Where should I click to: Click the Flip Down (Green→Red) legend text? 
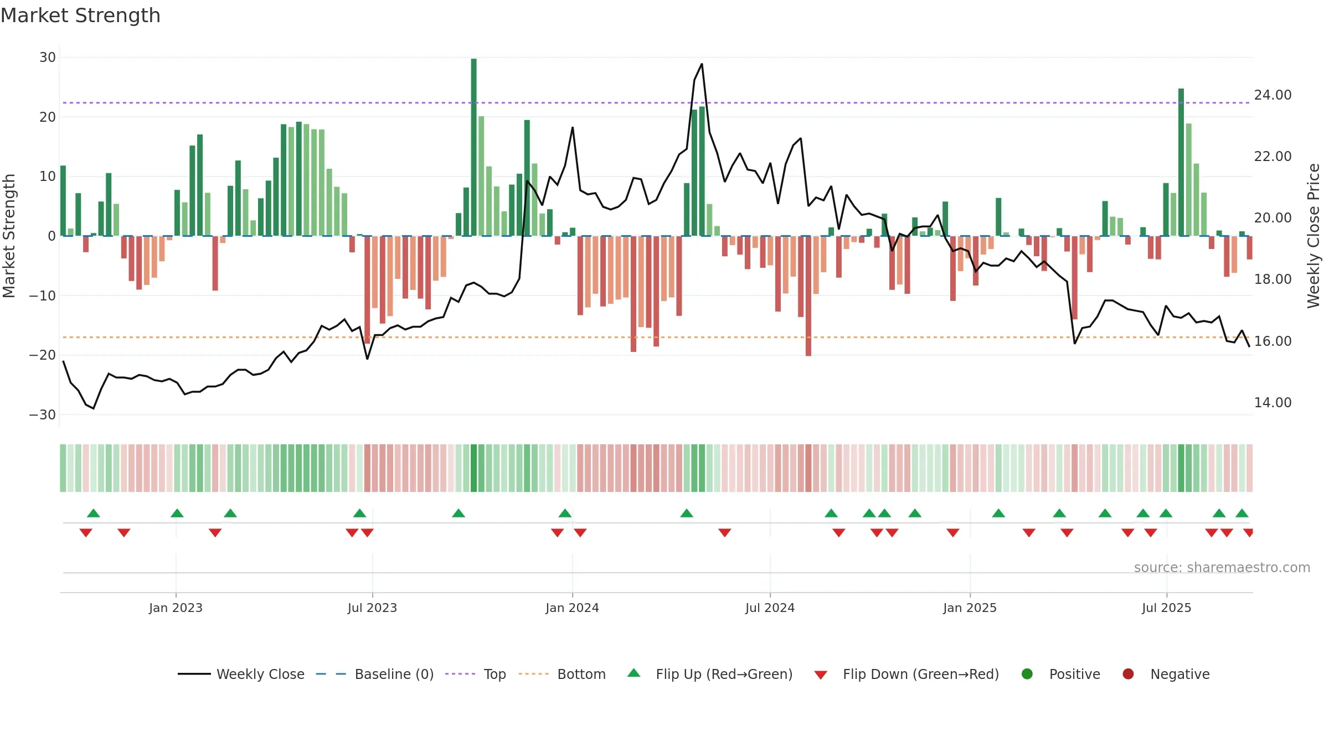tap(921, 674)
